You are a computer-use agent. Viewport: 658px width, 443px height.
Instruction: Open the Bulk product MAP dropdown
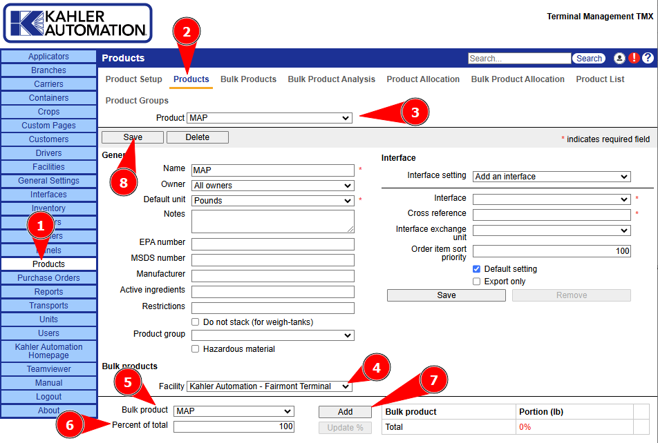(234, 411)
